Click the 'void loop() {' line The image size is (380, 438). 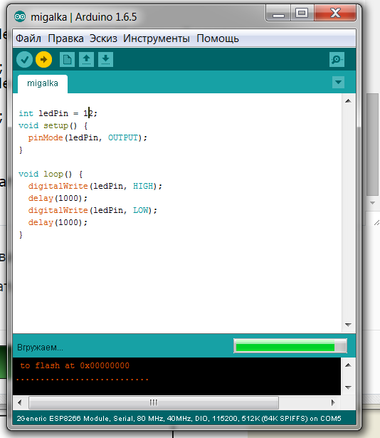point(51,174)
